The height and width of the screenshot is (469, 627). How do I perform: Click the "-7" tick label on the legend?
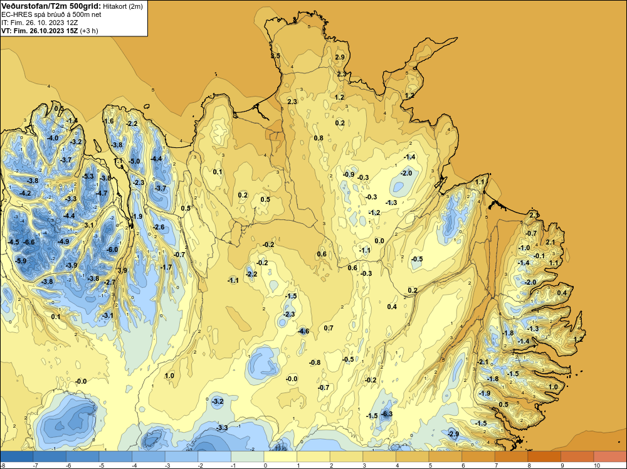[36, 465]
